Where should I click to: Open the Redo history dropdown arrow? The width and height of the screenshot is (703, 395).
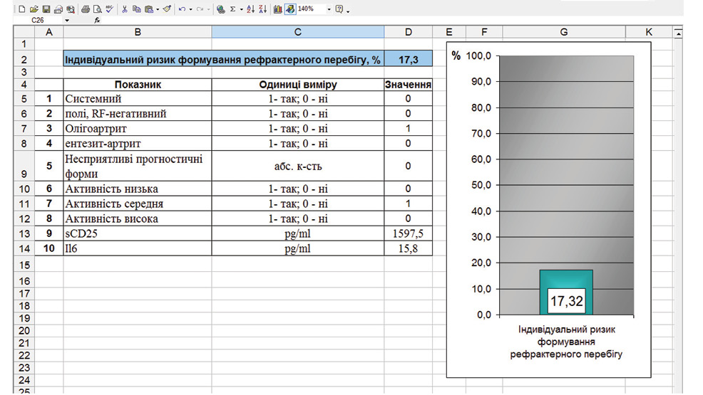[208, 9]
